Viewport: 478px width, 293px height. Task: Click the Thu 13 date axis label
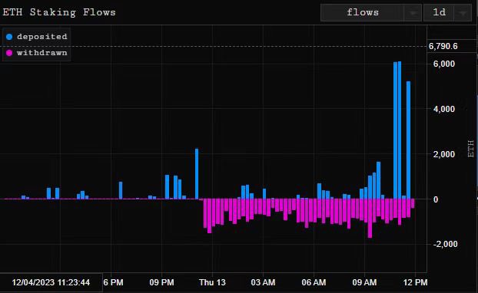tap(212, 283)
